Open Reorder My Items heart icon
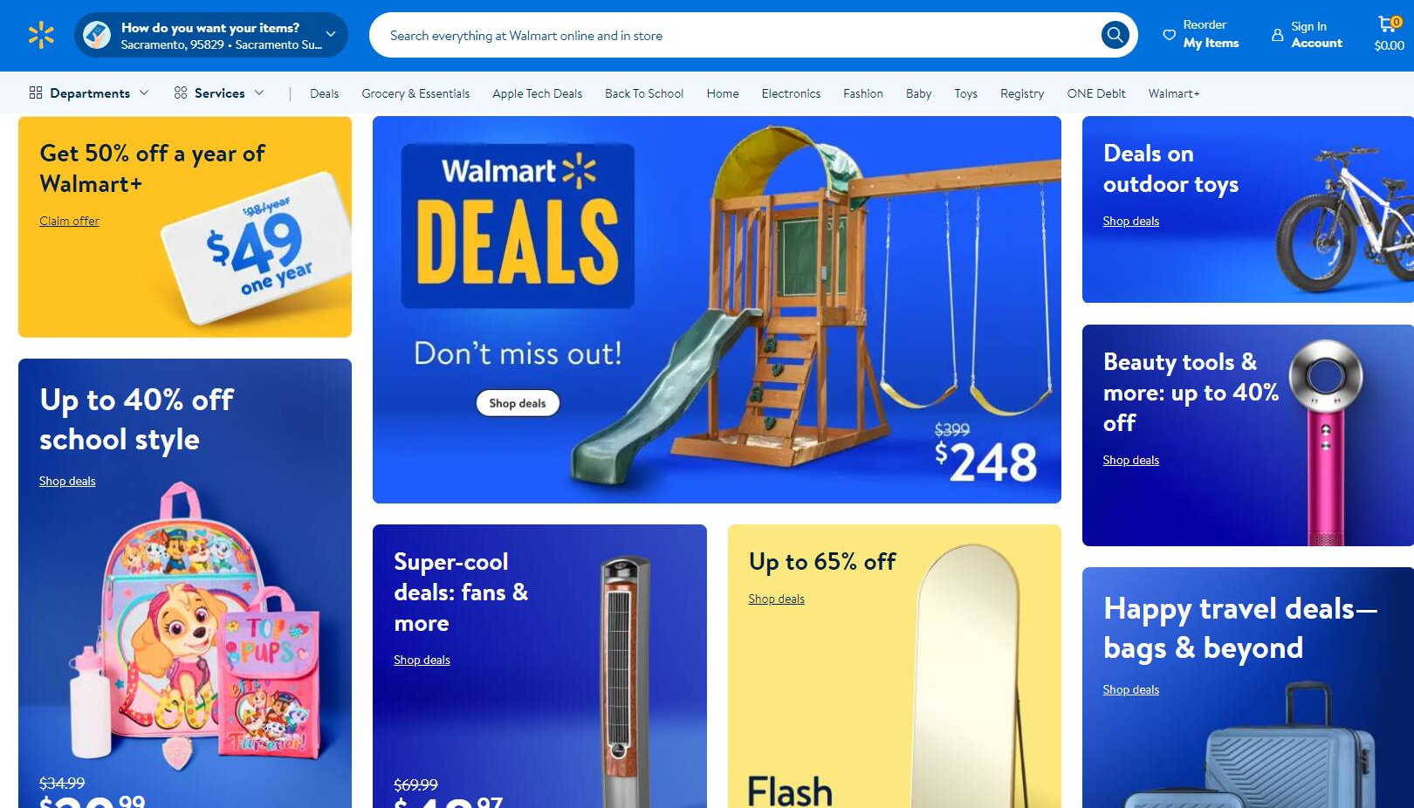The width and height of the screenshot is (1414, 808). pos(1169,35)
